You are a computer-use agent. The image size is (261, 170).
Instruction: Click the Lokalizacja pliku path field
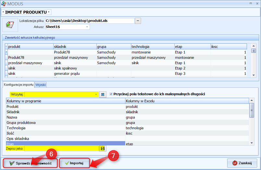(89, 21)
